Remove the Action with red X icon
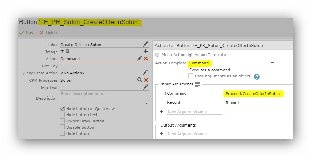The image size is (311, 157). pyautogui.click(x=146, y=58)
